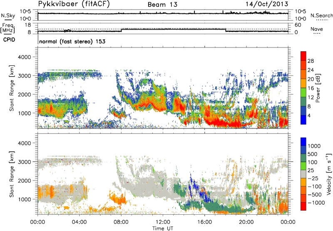Click the '18' tick on frequency axis

pyautogui.click(x=27, y=25)
